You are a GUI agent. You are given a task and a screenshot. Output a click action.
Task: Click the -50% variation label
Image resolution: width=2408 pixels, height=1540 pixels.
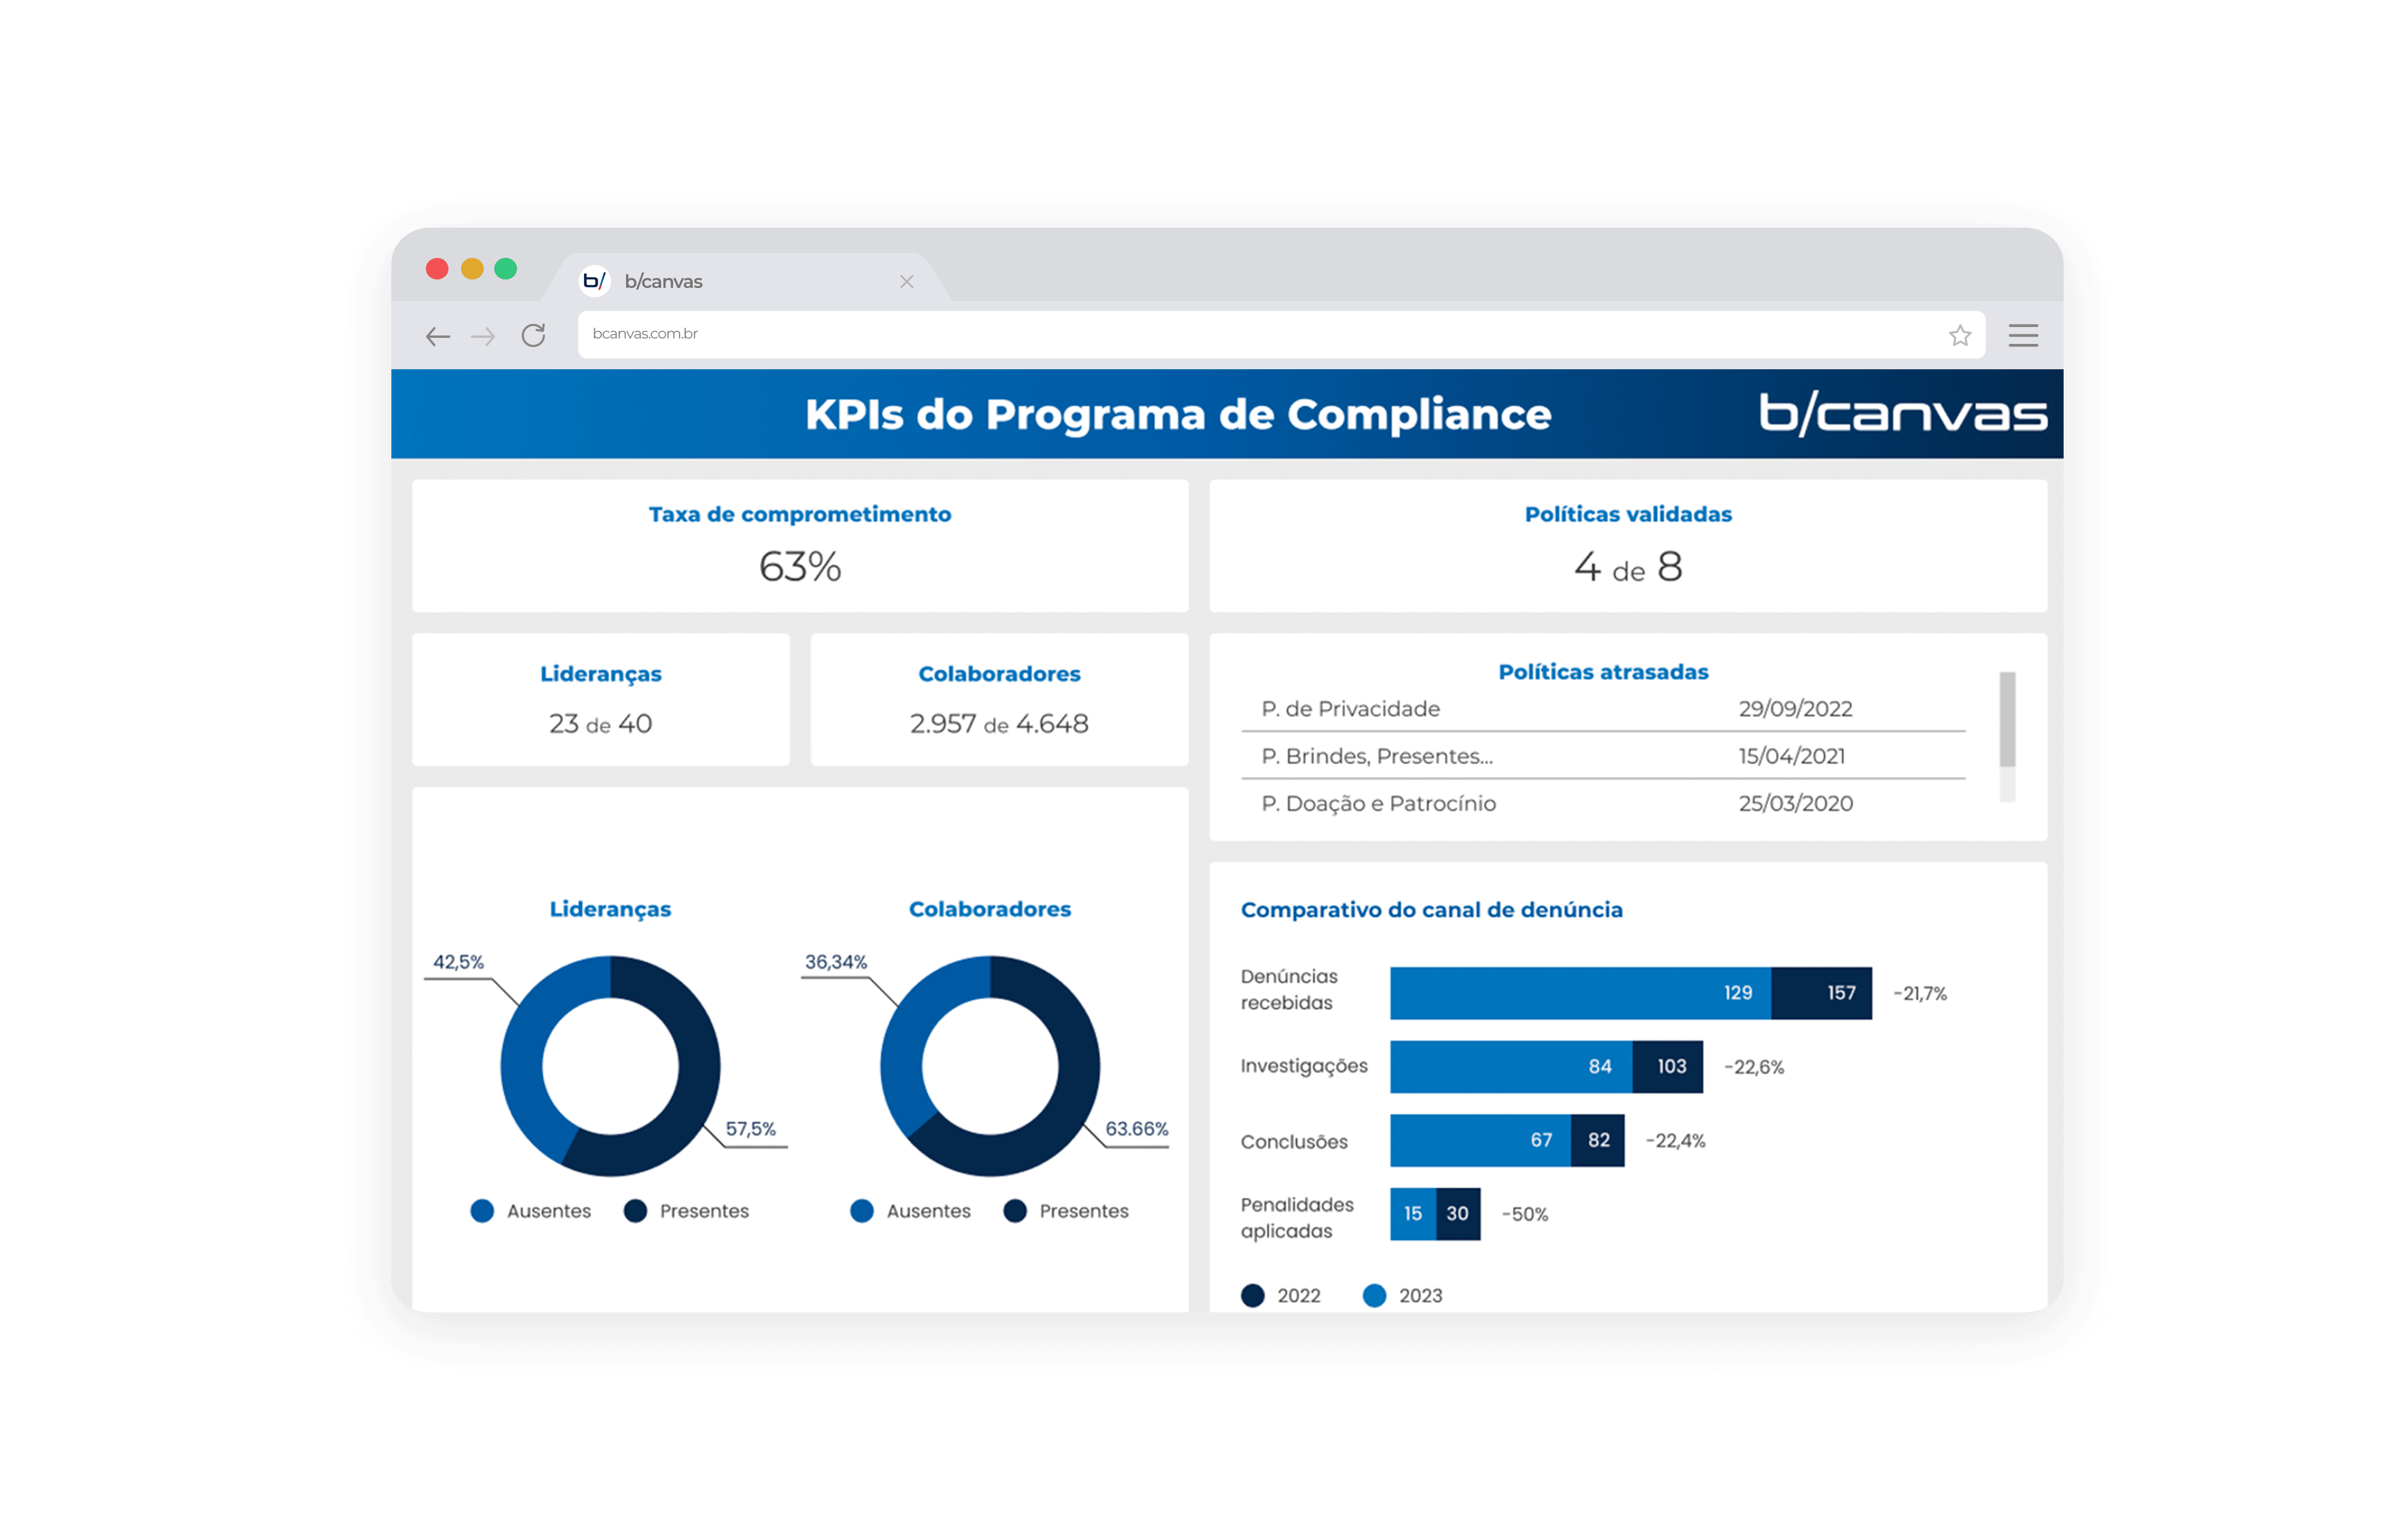(1525, 1214)
